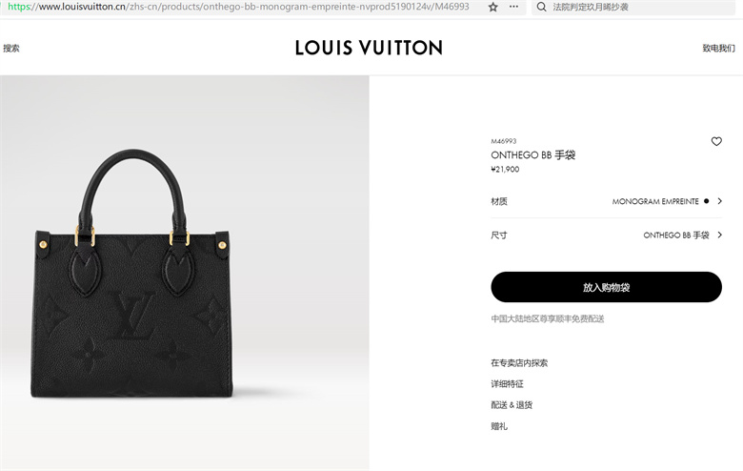Bookmark page with star icon
This screenshot has height=471, width=743.
(492, 7)
